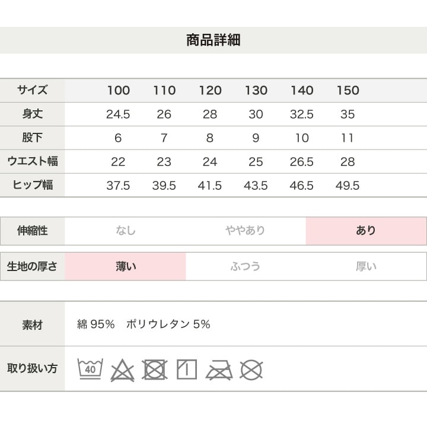This screenshot has width=427, height=427.
Task: Click the do-not-bleach triangle icon
Action: (122, 370)
